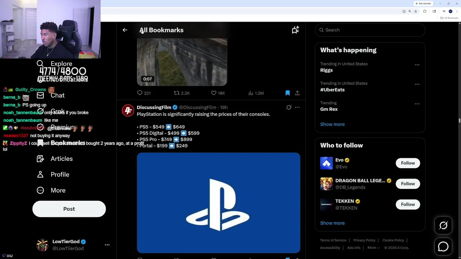The height and width of the screenshot is (259, 461).
Task: Open the Terms of Service link
Action: point(333,240)
